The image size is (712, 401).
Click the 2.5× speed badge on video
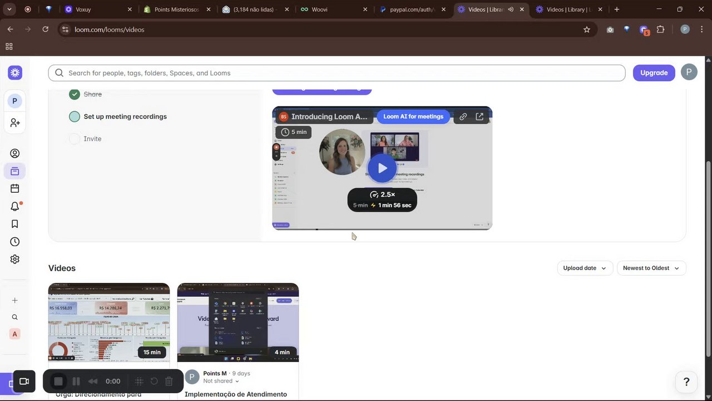[382, 194]
